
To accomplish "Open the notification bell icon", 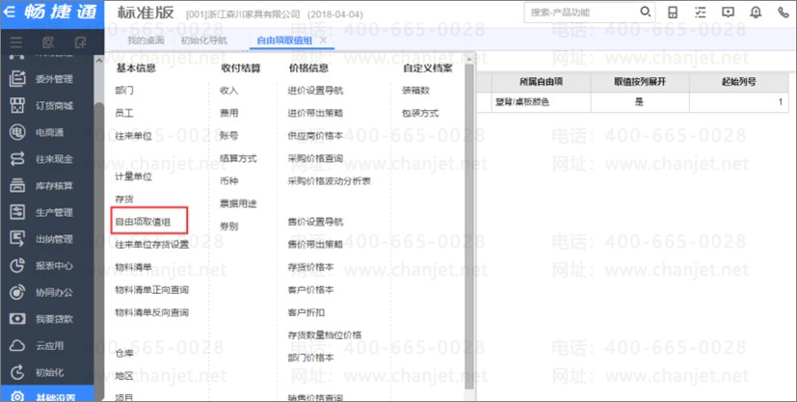I will 756,13.
